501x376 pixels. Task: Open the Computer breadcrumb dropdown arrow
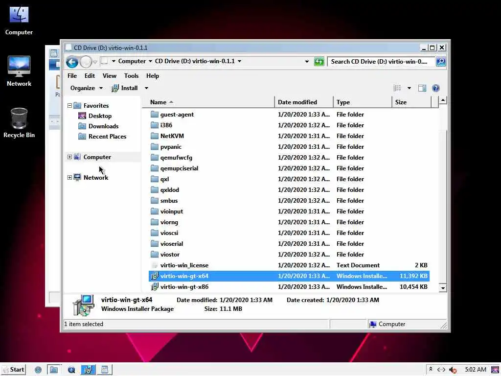[150, 61]
